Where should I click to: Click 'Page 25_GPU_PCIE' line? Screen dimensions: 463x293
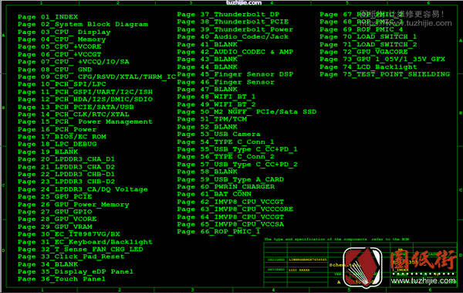click(x=55, y=197)
